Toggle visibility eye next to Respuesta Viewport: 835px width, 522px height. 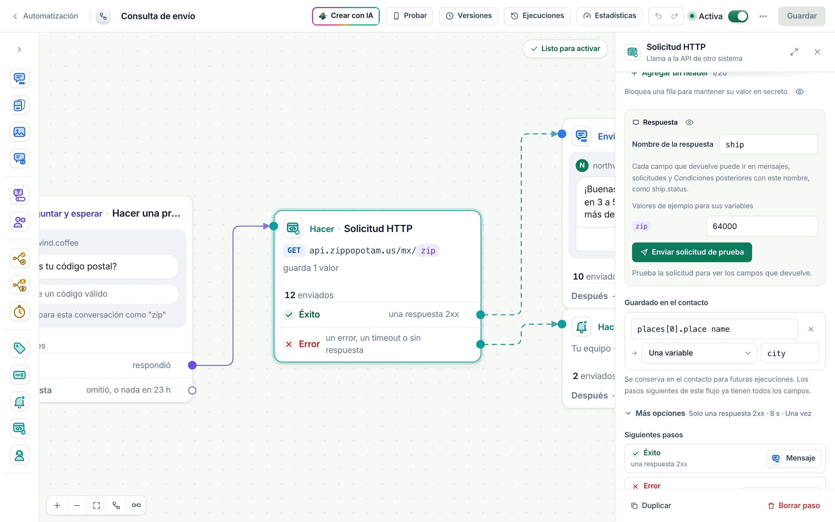click(x=689, y=122)
